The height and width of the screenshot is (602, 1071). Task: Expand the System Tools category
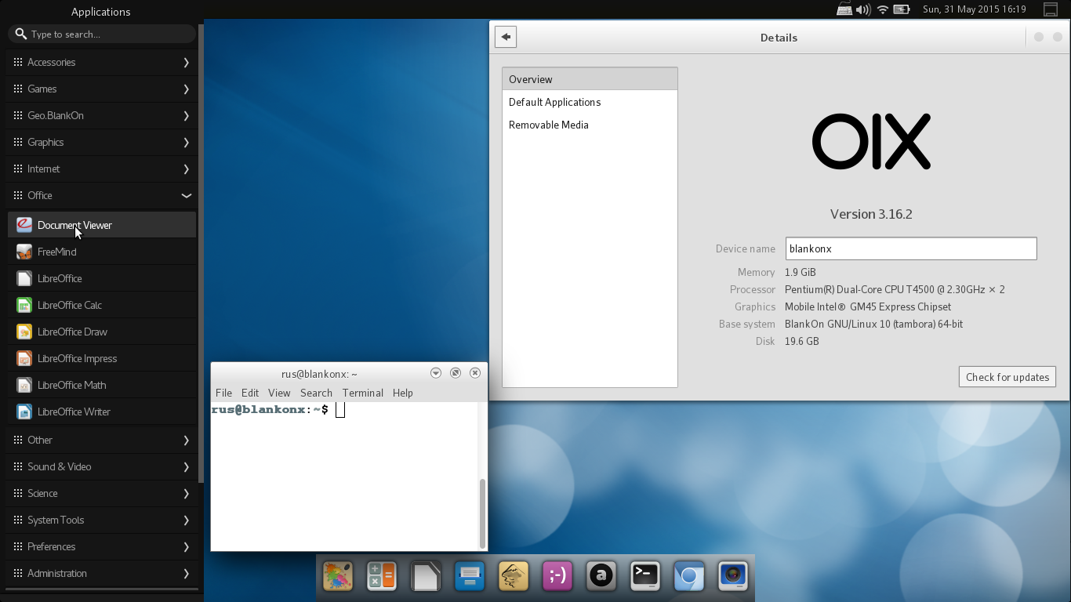tap(102, 520)
